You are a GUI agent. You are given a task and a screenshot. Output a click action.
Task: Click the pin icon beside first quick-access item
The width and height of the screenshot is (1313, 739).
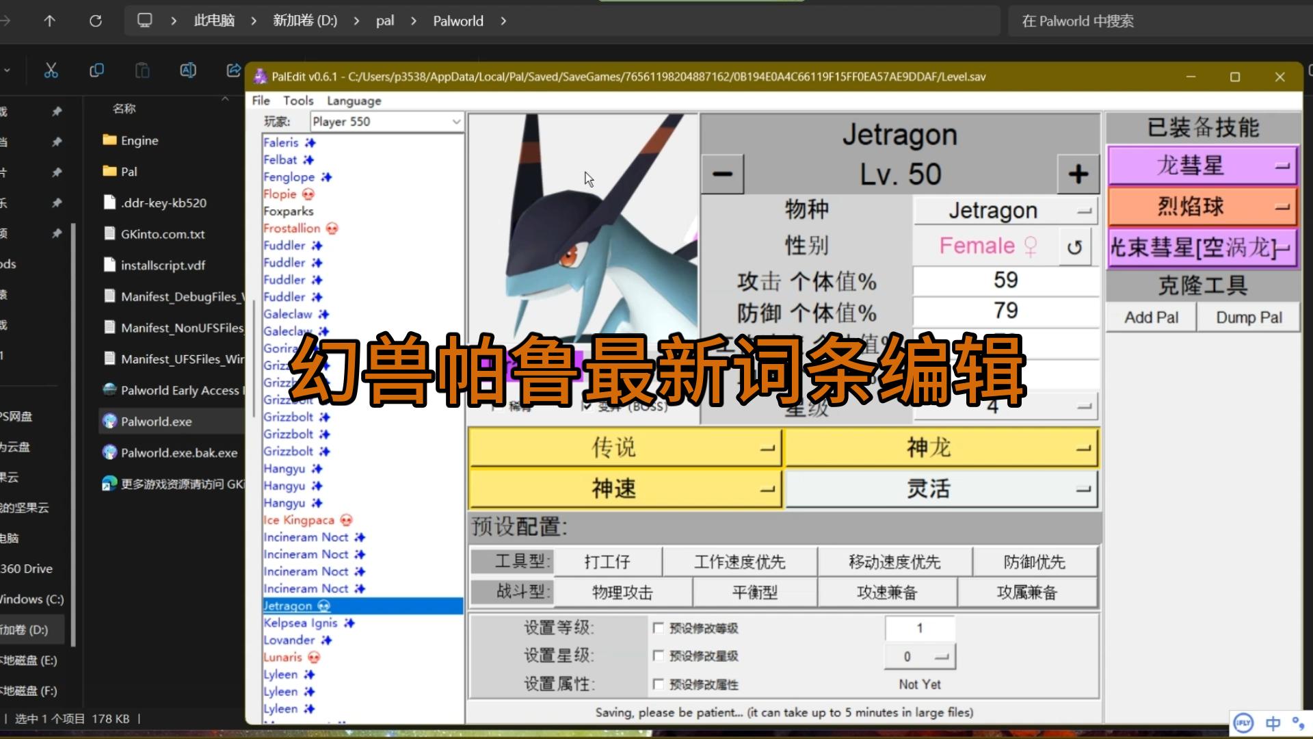pos(57,111)
